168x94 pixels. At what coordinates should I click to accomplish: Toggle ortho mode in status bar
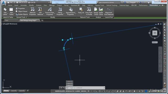click(97, 91)
